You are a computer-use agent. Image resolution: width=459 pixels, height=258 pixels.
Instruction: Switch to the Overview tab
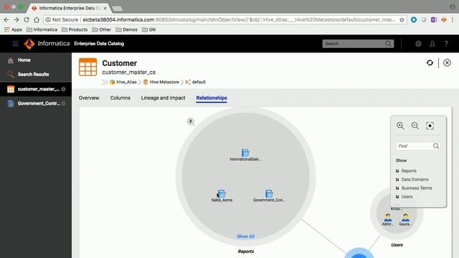tap(89, 97)
